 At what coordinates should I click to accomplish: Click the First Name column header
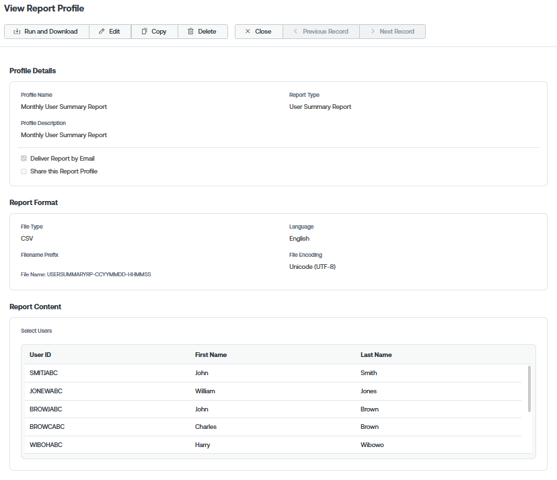211,355
